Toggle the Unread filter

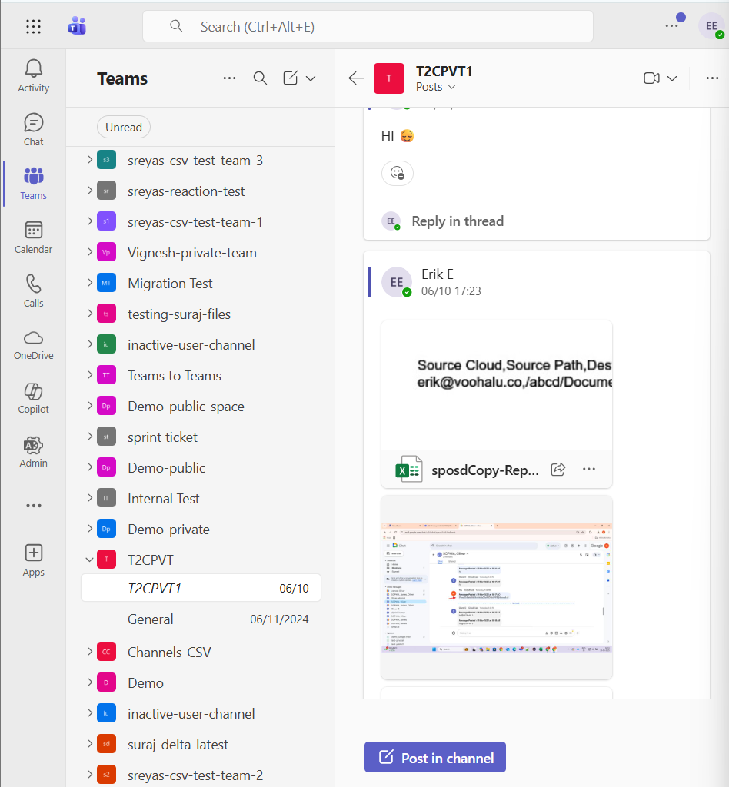point(123,127)
